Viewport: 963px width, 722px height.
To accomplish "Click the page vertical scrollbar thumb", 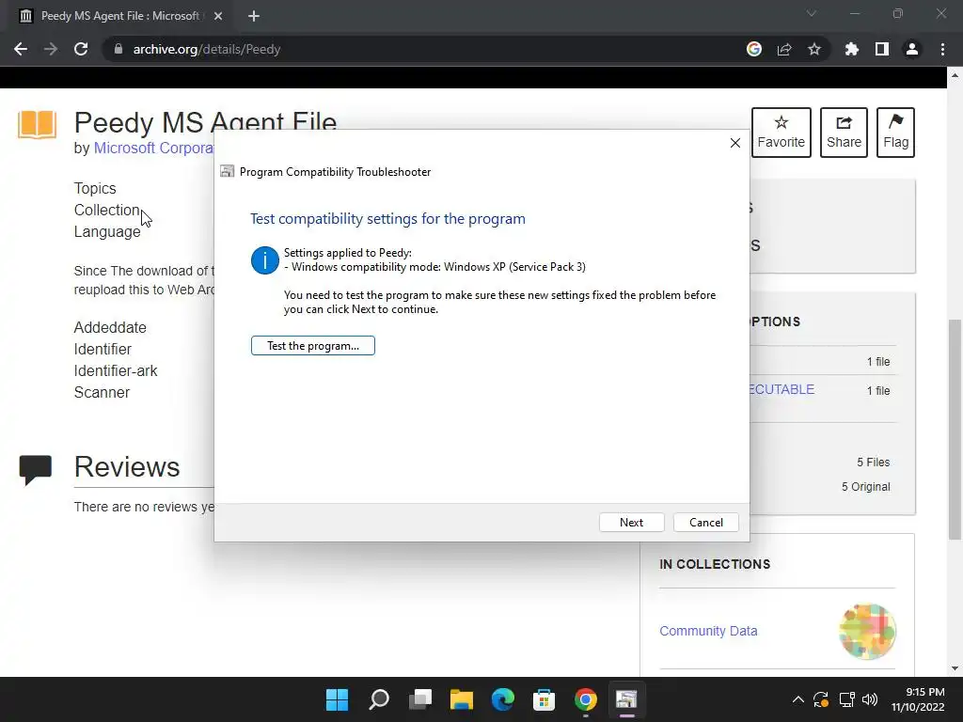I will click(955, 430).
